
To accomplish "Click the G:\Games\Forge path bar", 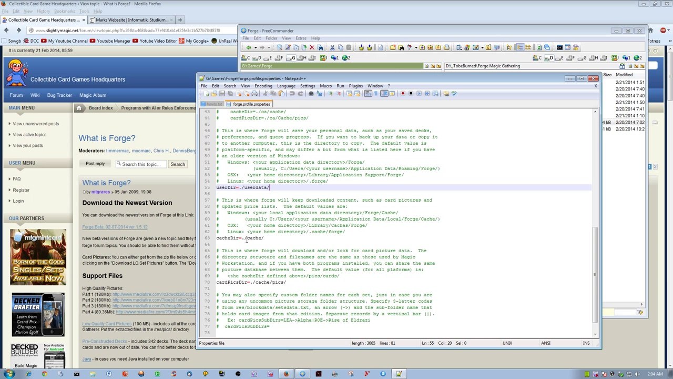I will pyautogui.click(x=332, y=66).
